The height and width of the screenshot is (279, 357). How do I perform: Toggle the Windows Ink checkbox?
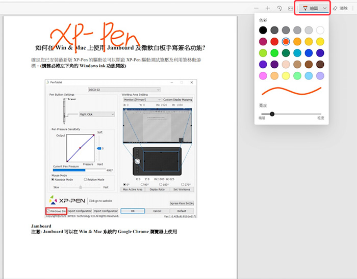(x=48, y=211)
